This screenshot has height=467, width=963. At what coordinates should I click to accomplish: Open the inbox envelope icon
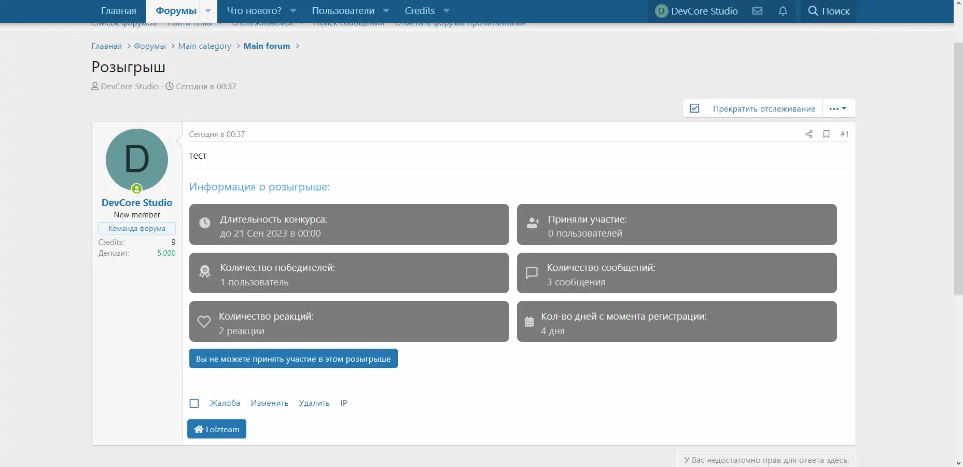click(757, 11)
